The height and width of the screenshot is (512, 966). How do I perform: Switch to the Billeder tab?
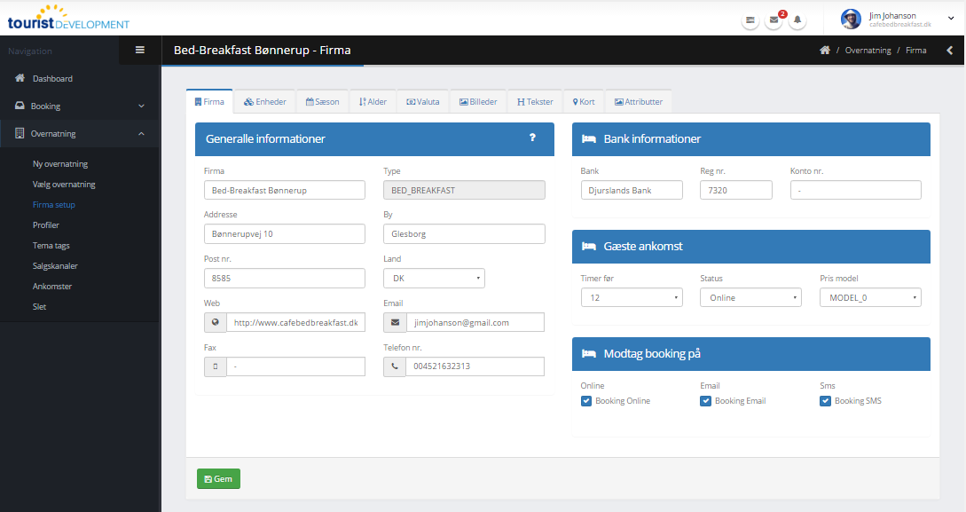click(477, 102)
